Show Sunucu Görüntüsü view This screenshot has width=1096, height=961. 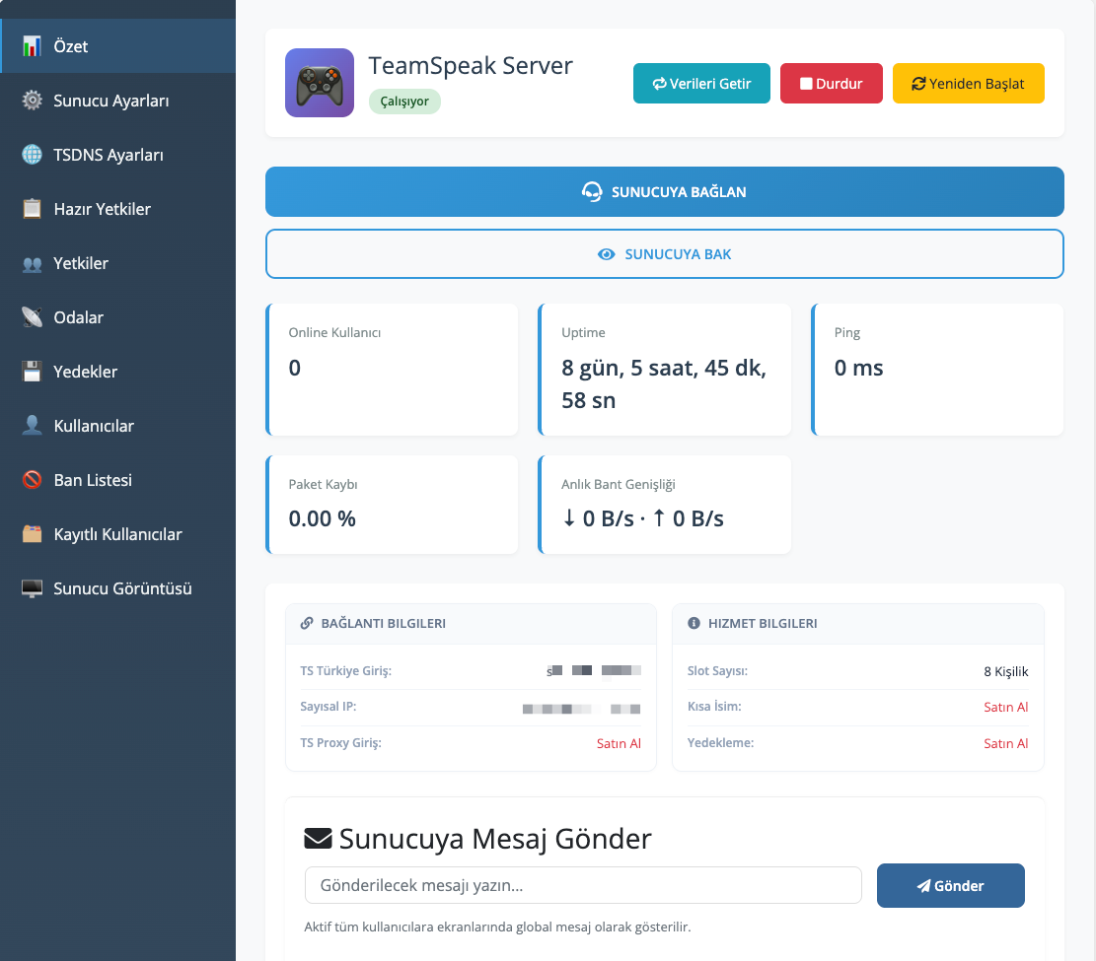(118, 588)
